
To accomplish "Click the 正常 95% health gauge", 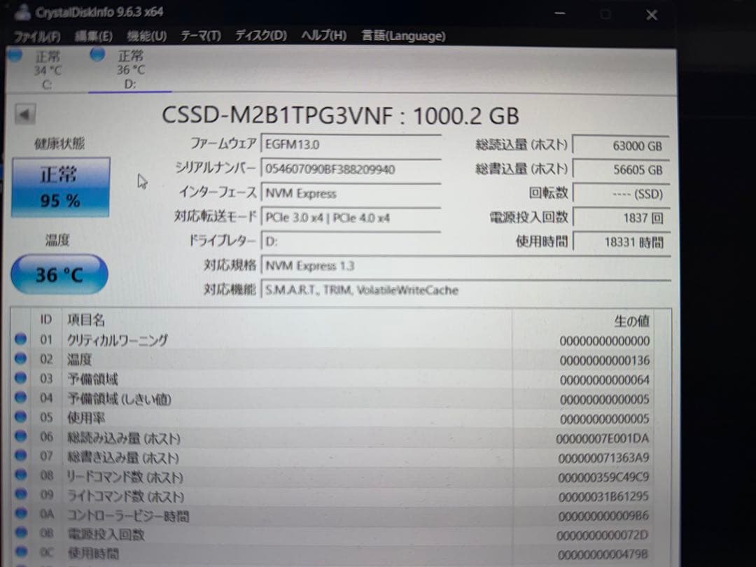I will (x=59, y=187).
